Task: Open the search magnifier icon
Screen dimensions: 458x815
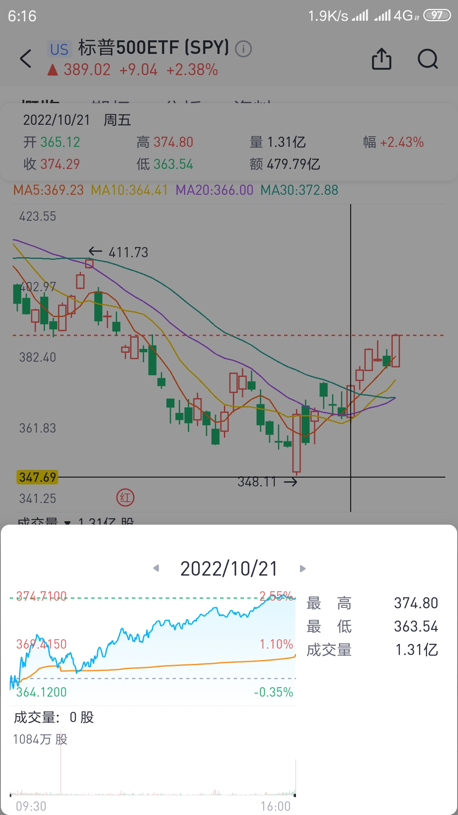Action: click(427, 59)
